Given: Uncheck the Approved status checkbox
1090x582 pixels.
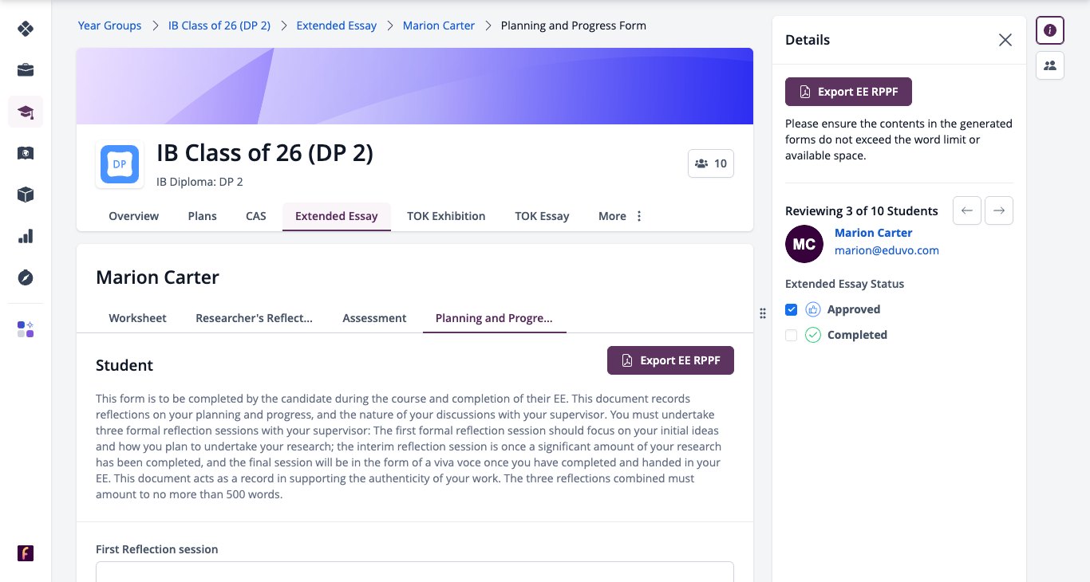Looking at the screenshot, I should [x=792, y=309].
